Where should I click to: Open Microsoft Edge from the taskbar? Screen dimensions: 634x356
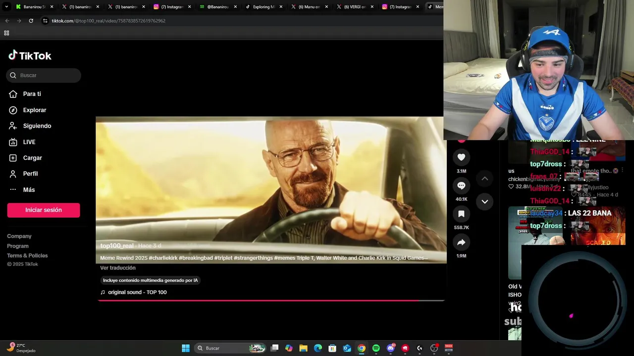pyautogui.click(x=318, y=348)
